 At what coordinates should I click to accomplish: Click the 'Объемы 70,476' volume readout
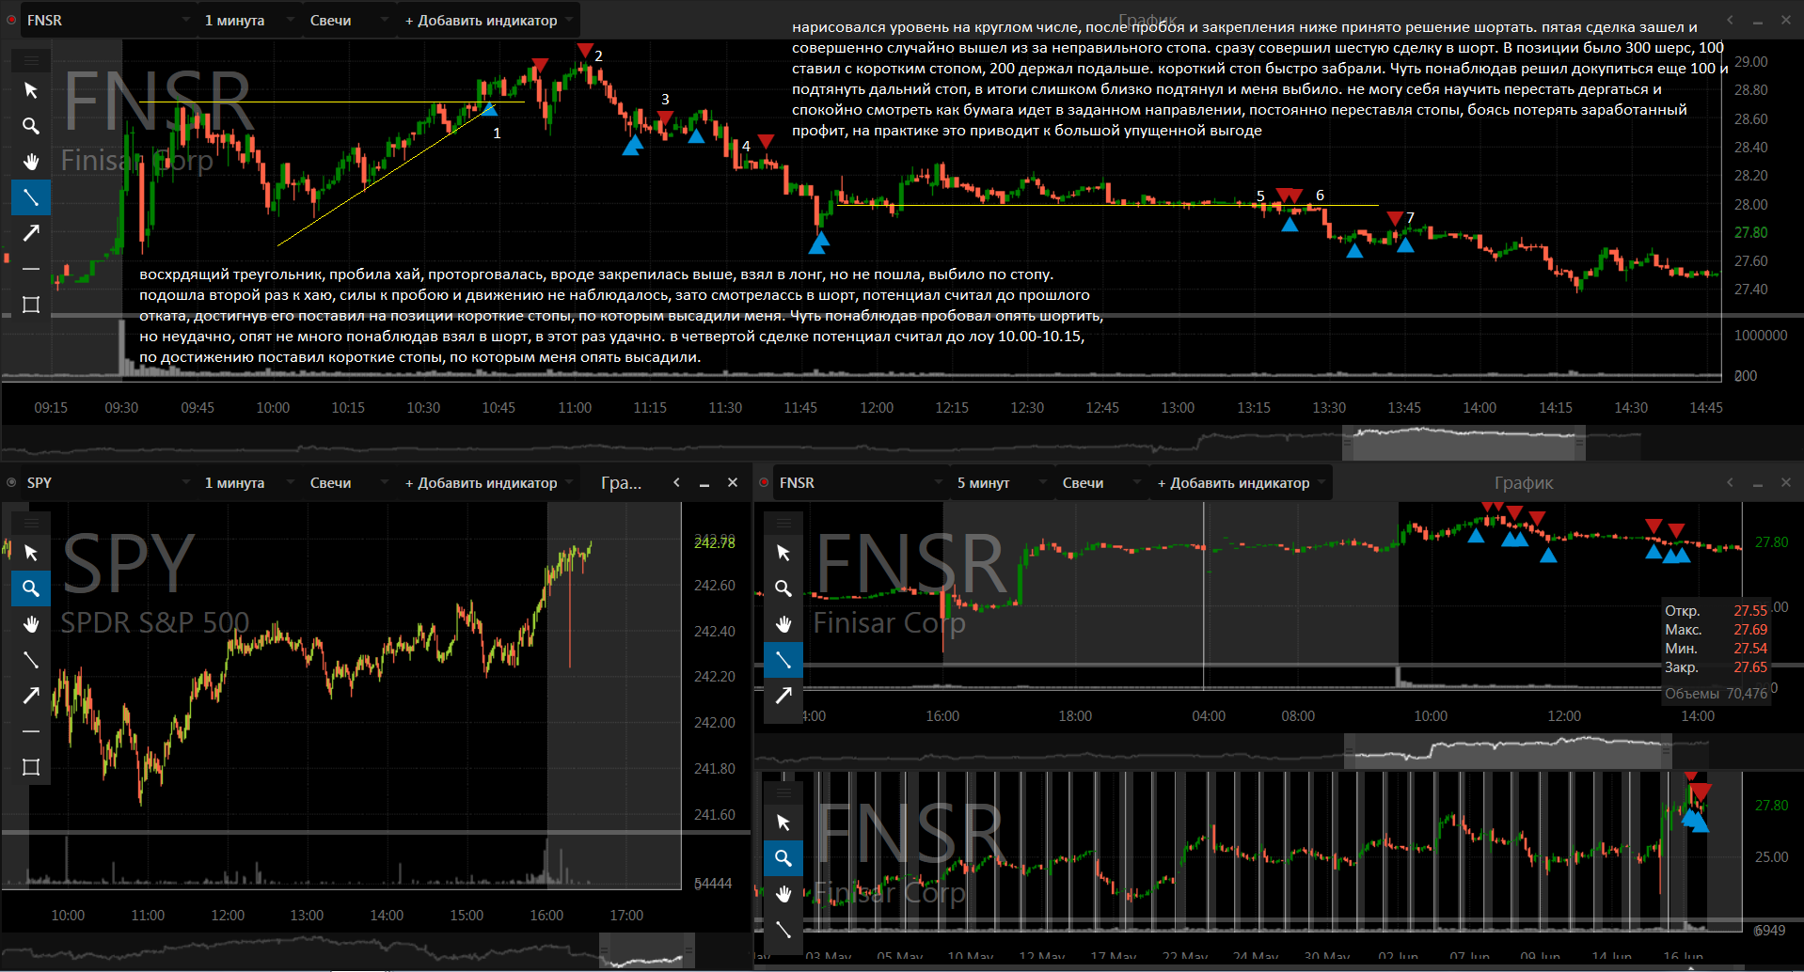[x=1716, y=694]
